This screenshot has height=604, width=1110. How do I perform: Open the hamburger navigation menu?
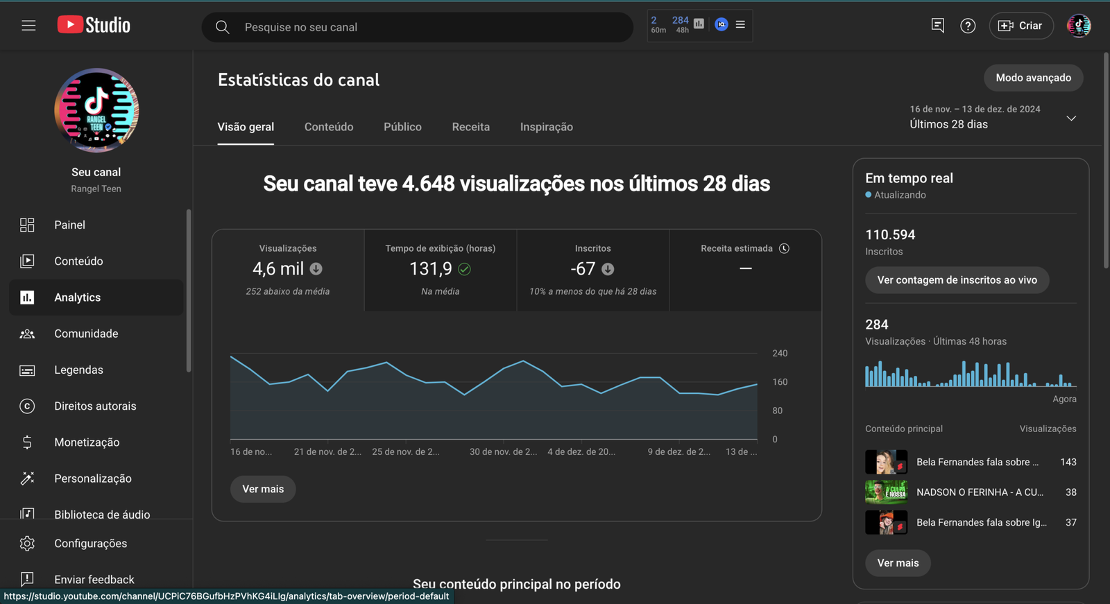pos(28,26)
